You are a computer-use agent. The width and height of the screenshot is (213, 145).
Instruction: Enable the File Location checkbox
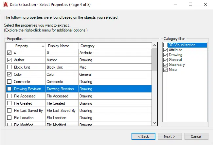pyautogui.click(x=9, y=118)
